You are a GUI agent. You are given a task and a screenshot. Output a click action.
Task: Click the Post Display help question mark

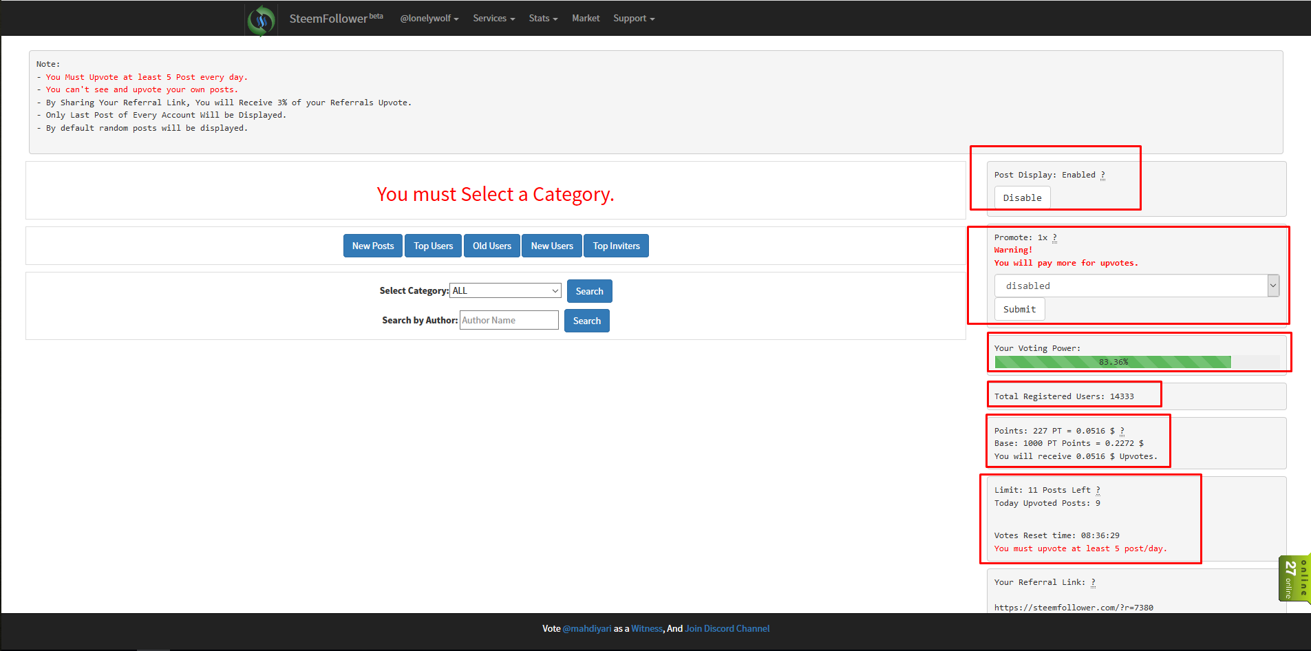1103,175
